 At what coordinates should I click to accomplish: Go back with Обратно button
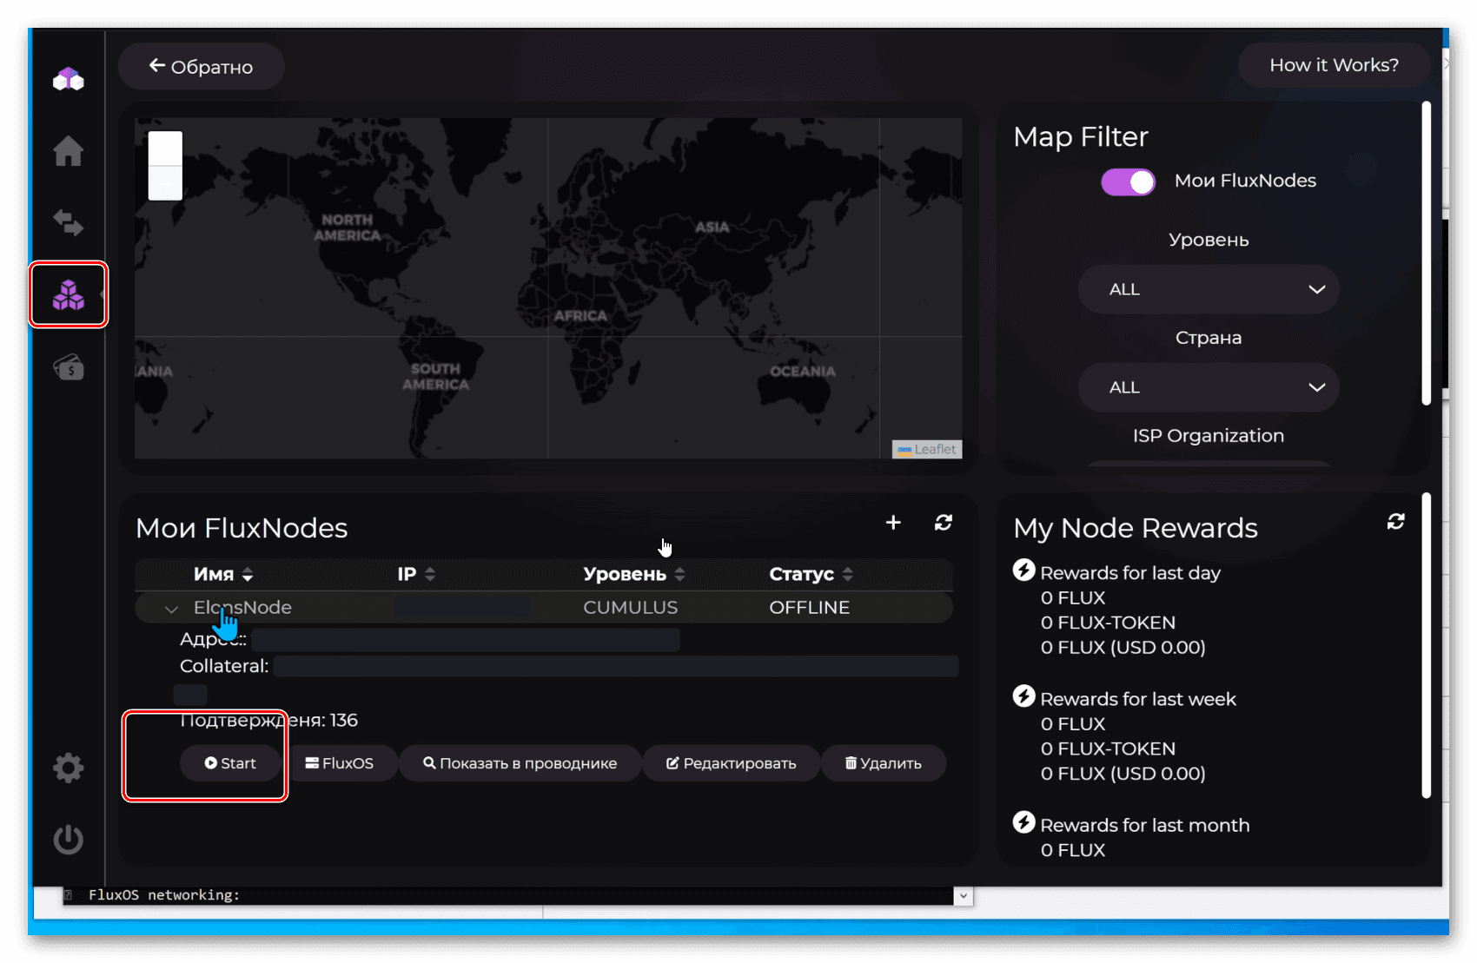201,66
